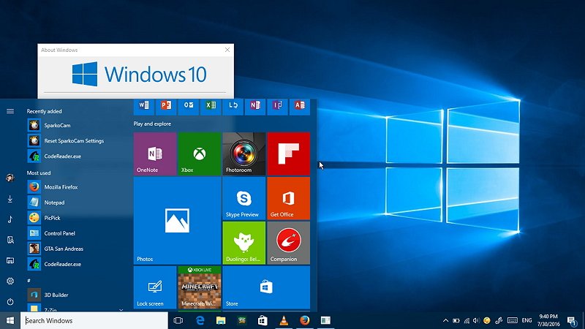Image resolution: width=585 pixels, height=329 pixels.
Task: Open Store icon on taskbar
Action: coord(263,320)
